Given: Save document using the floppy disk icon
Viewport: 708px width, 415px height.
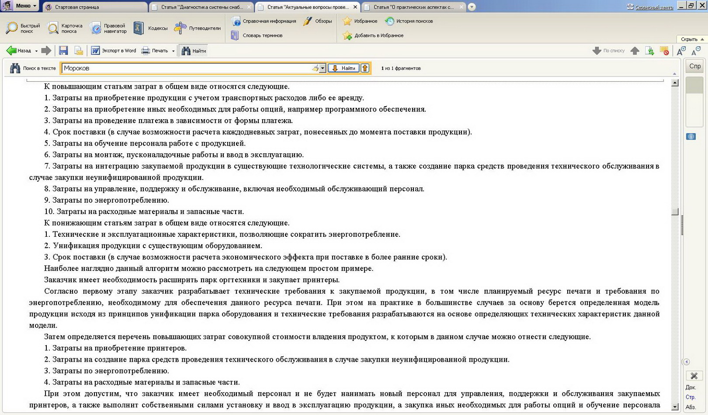Looking at the screenshot, I should tap(63, 51).
